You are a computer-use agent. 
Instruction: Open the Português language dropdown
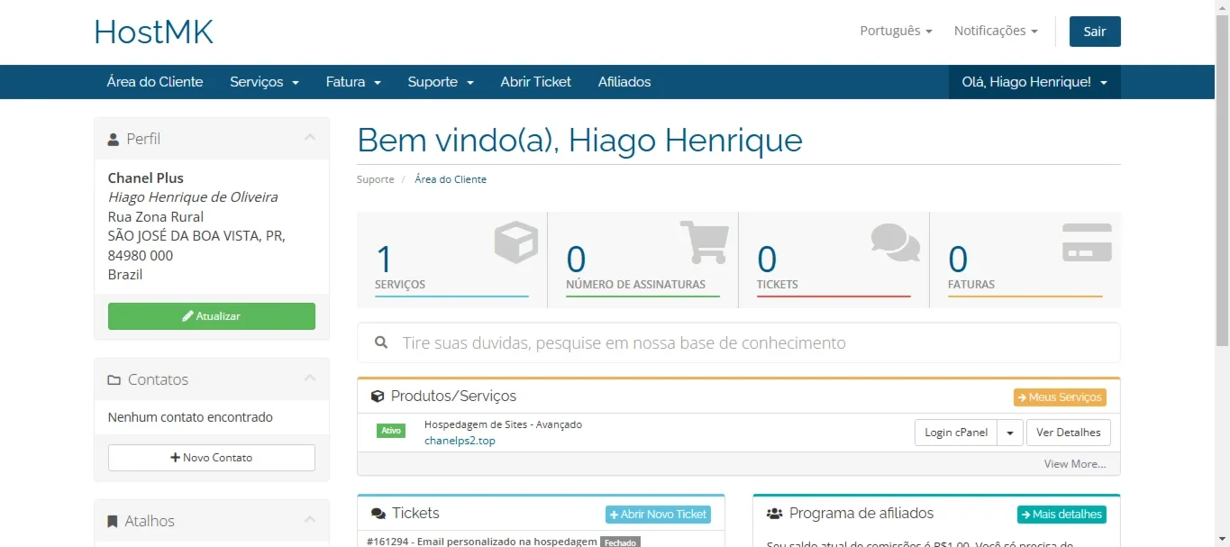[896, 31]
